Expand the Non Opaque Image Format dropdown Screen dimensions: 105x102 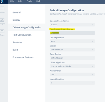(x=72, y=33)
